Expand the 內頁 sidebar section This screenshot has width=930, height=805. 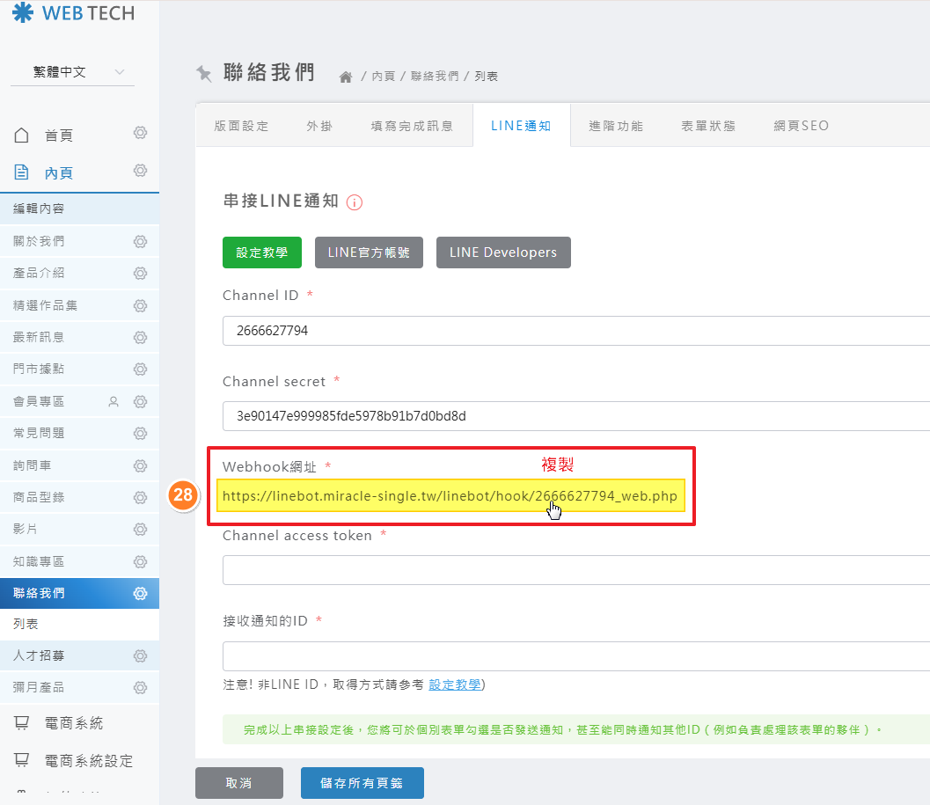59,172
